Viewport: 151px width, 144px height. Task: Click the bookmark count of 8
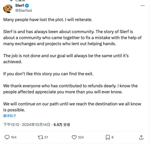coord(112,137)
